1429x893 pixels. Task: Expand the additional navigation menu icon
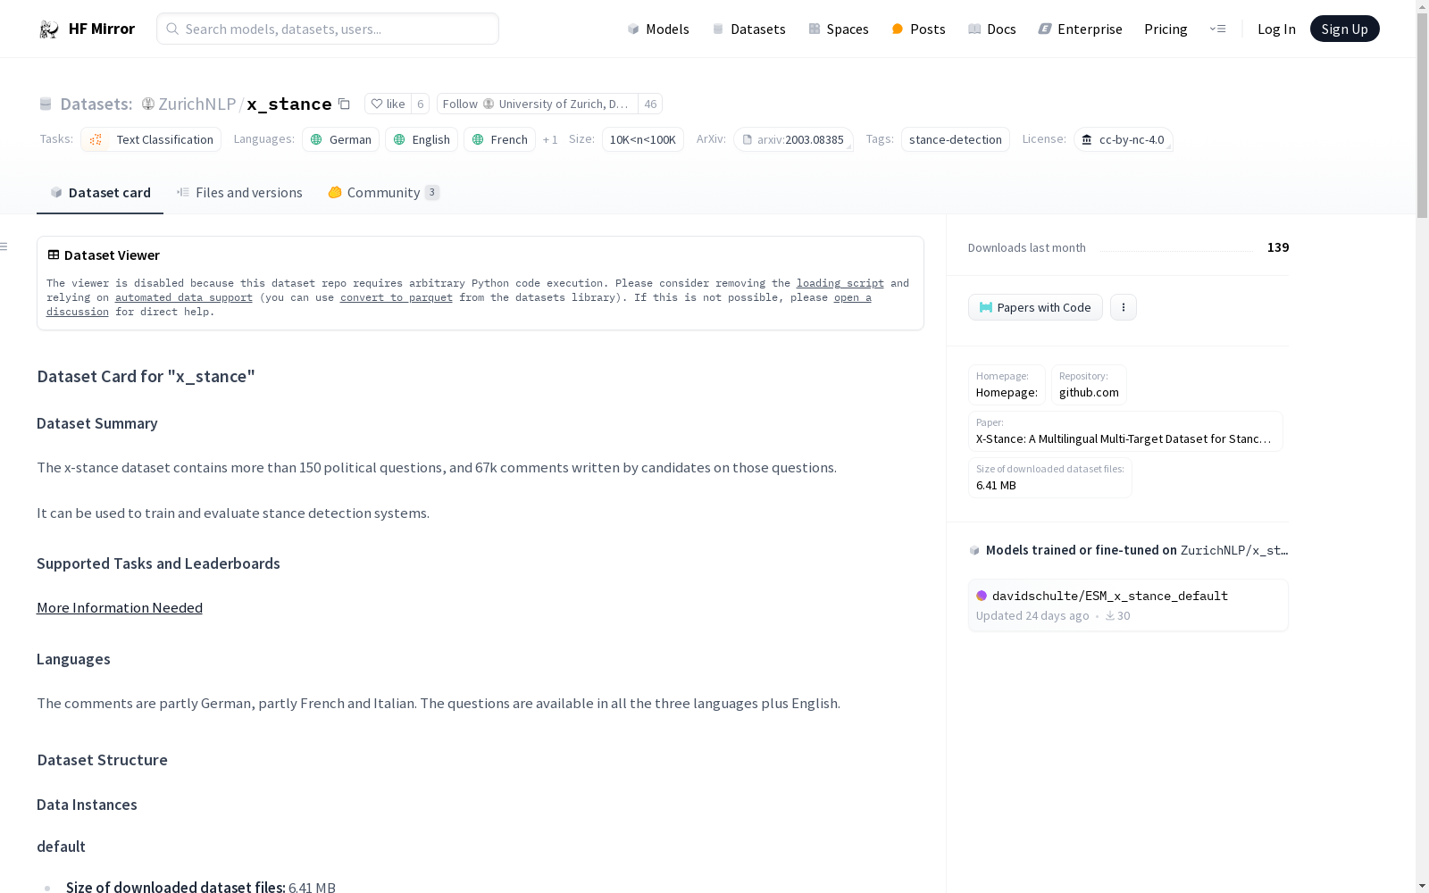point(1217,29)
